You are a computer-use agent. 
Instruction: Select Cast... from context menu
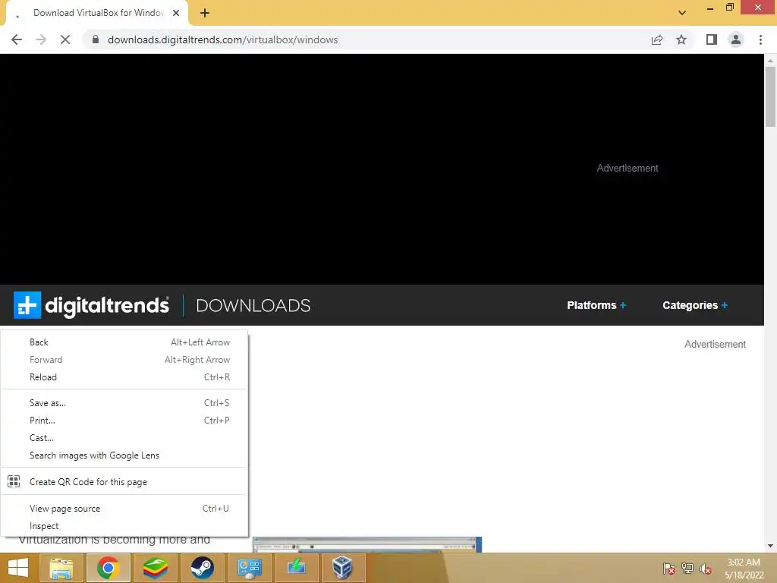pos(124,438)
